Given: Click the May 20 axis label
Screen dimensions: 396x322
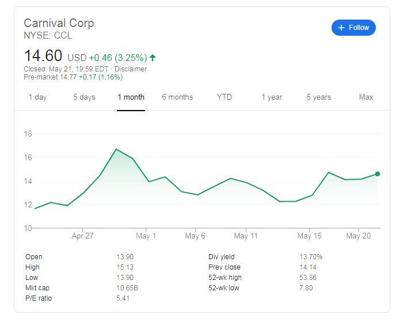Looking at the screenshot, I should tap(359, 236).
